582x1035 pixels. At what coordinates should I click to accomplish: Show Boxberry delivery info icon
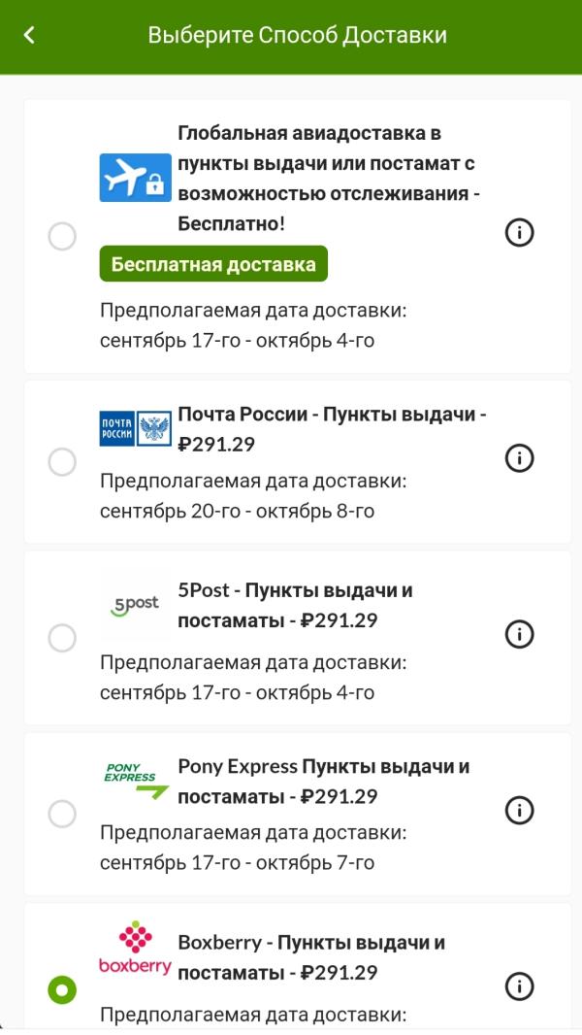point(519,986)
